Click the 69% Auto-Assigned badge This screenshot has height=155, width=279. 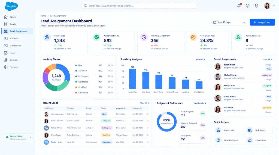point(202,113)
